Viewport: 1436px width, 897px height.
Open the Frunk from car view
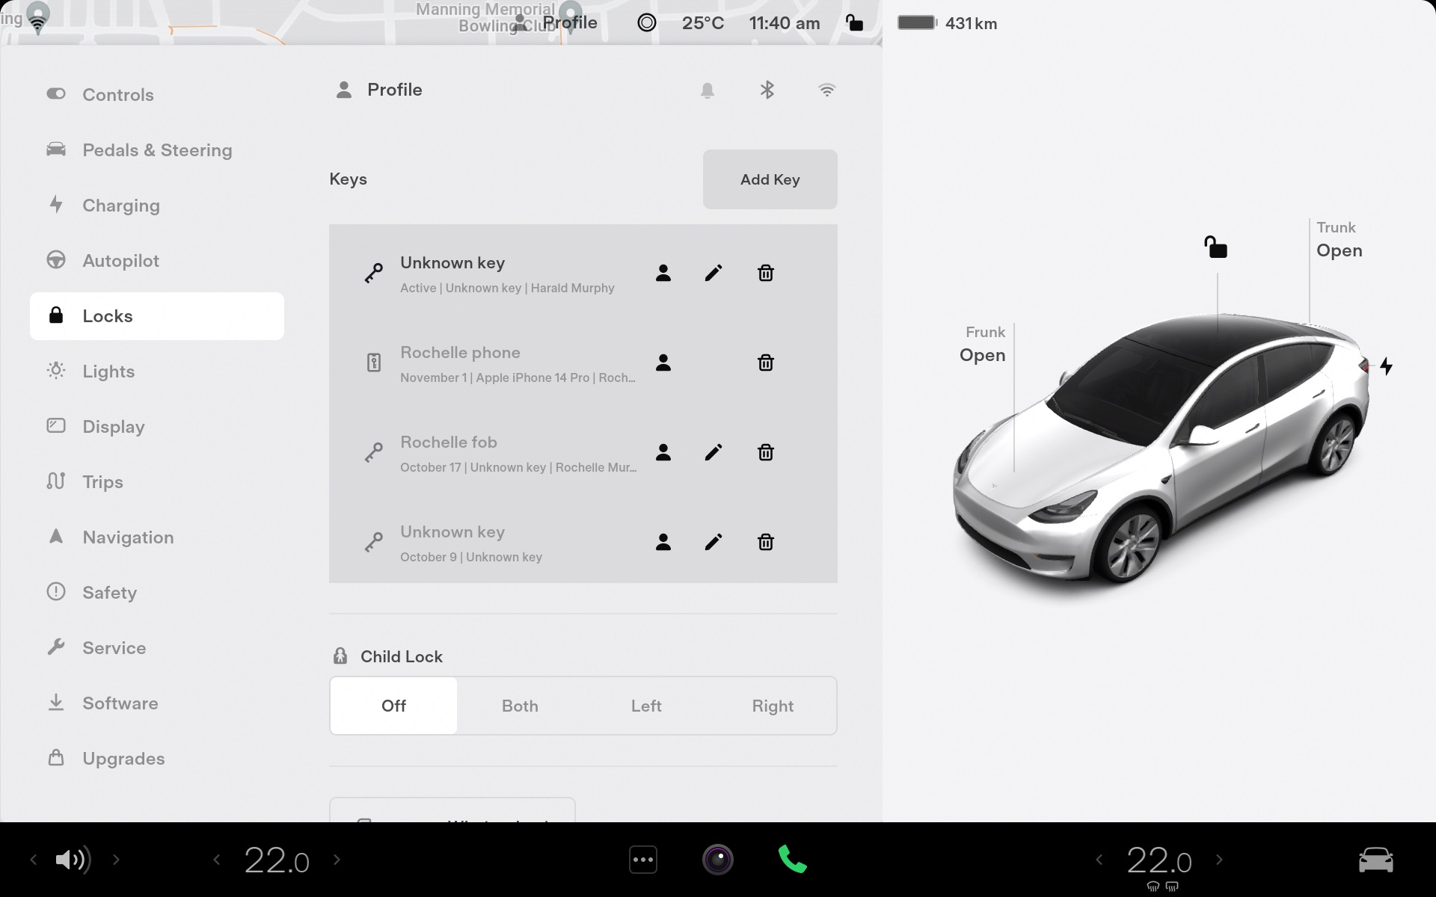point(982,354)
